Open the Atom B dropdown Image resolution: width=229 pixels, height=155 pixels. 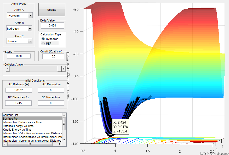[30, 29]
